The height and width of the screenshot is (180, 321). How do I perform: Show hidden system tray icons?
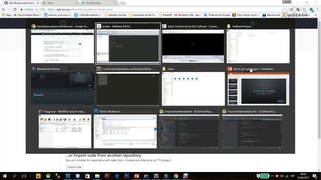point(272,176)
